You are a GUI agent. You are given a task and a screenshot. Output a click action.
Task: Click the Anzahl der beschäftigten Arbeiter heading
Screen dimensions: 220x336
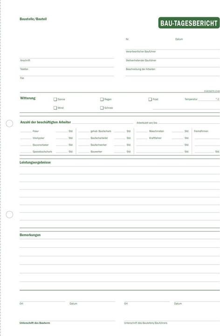[x=45, y=122]
